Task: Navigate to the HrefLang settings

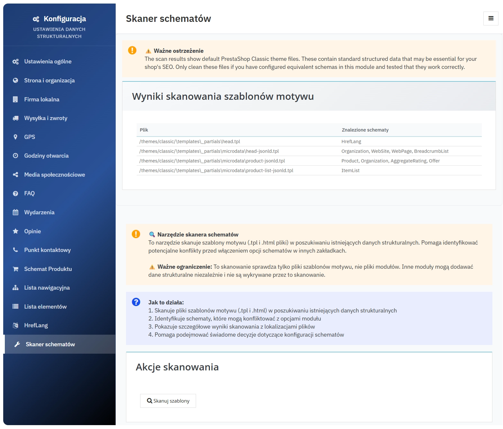Action: [36, 325]
